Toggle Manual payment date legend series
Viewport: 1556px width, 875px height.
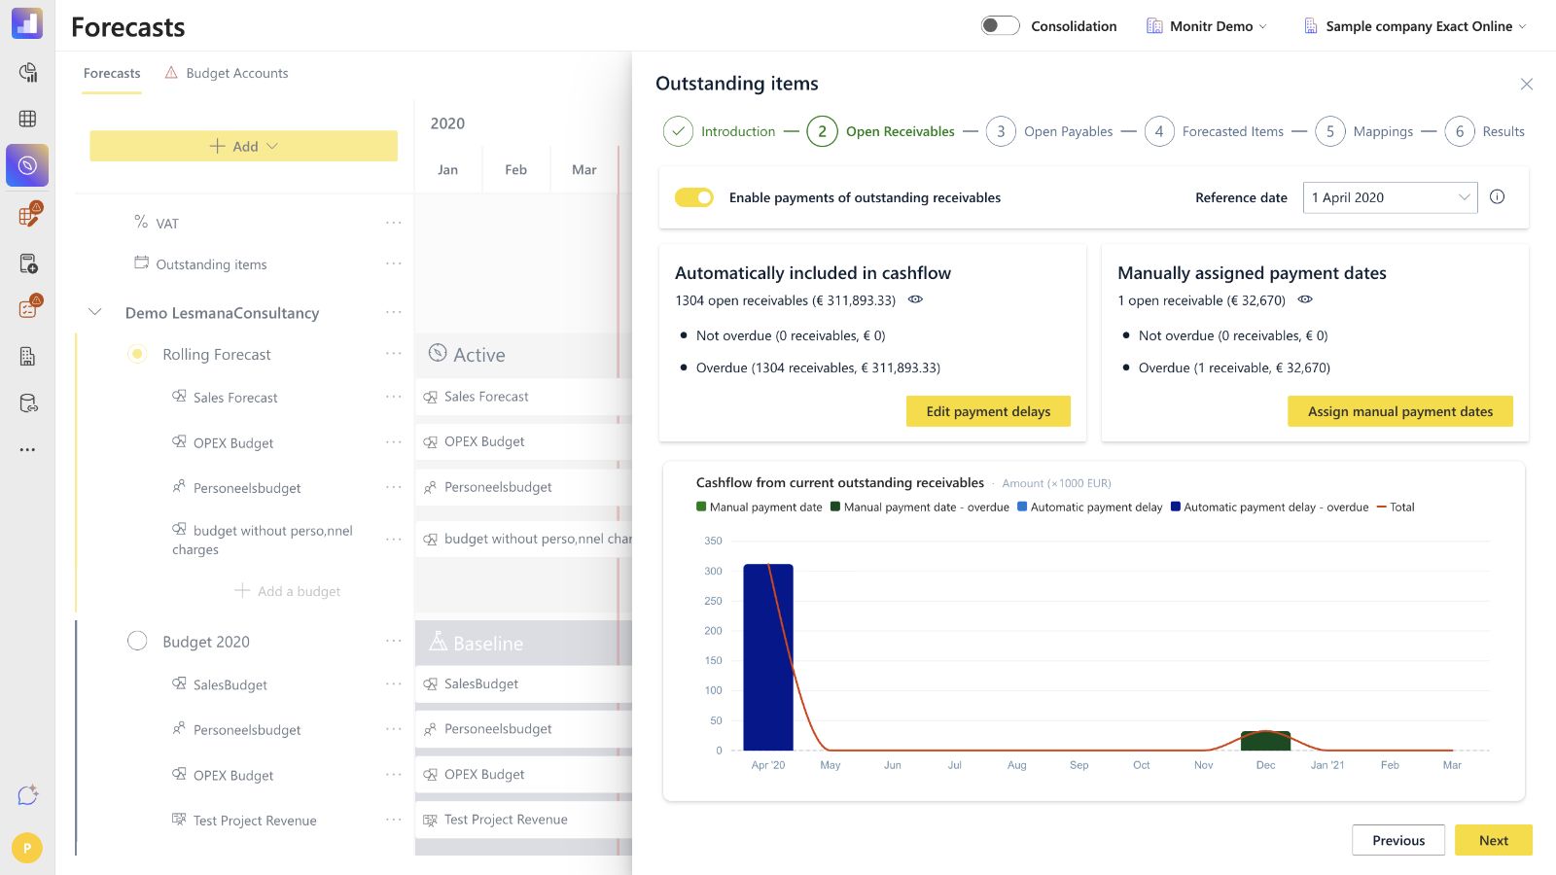click(760, 507)
